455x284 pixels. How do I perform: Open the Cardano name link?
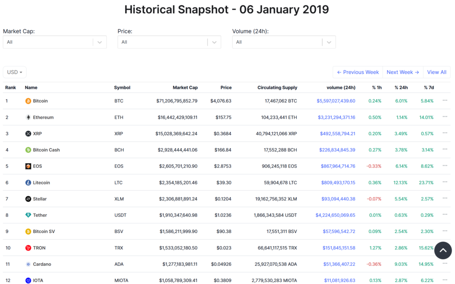(x=42, y=264)
